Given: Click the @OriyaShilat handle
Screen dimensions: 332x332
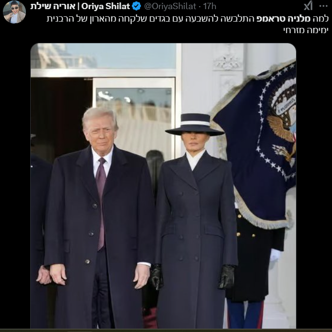Looking at the screenshot, I should coord(170,6).
